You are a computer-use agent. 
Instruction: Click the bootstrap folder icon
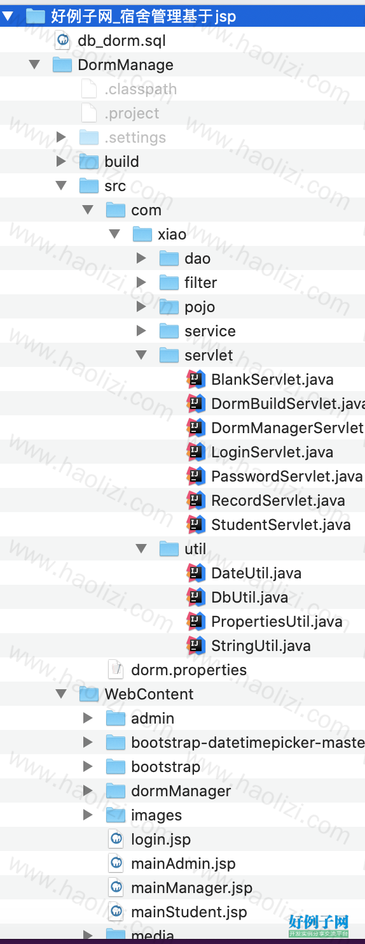(x=116, y=767)
